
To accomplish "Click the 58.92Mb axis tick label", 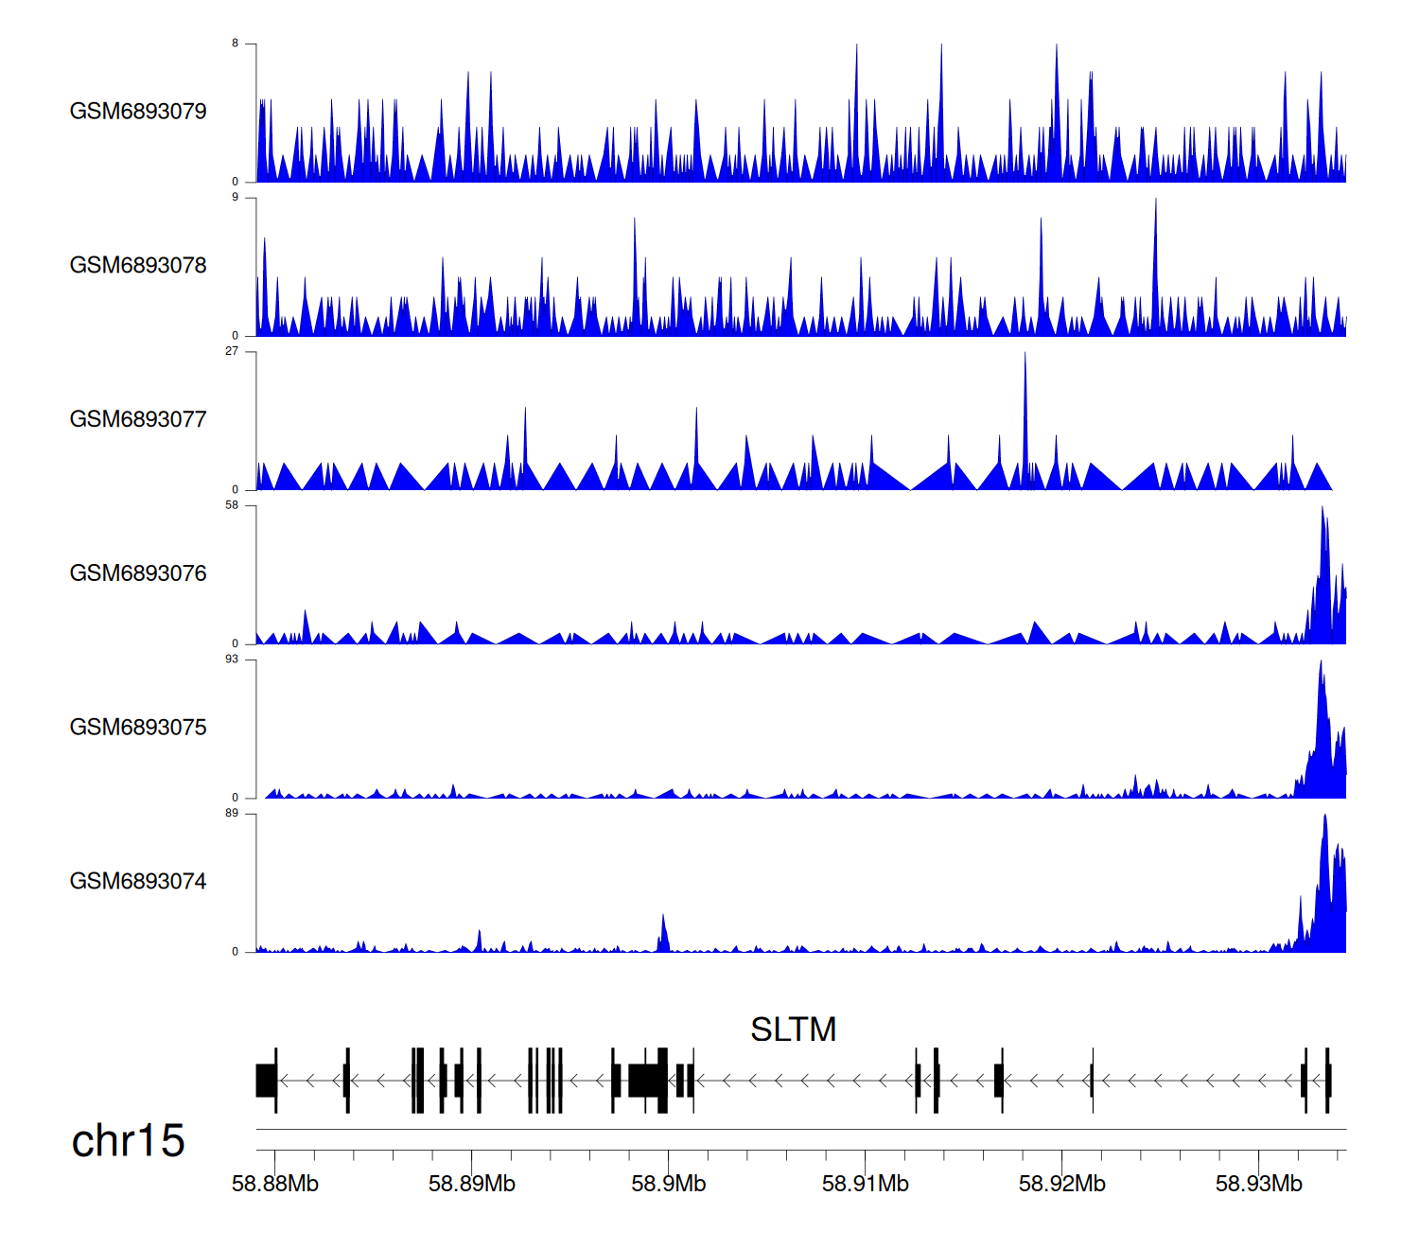I will (1062, 1184).
